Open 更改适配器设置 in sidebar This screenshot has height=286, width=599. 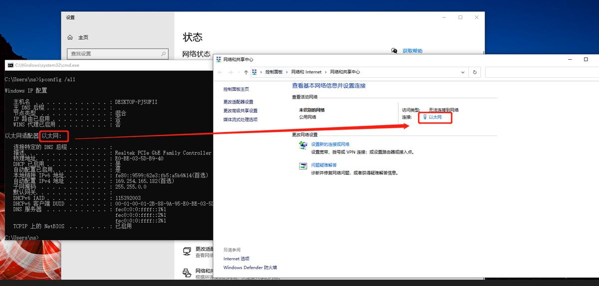(x=238, y=102)
